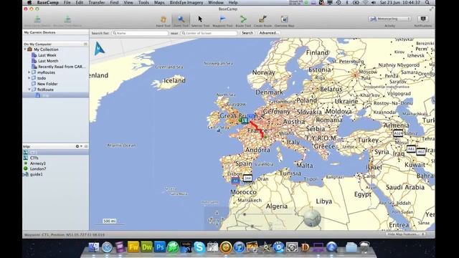Viewport: 459px width, 258px height.
Task: Open Finder from the dock
Action: [94, 247]
